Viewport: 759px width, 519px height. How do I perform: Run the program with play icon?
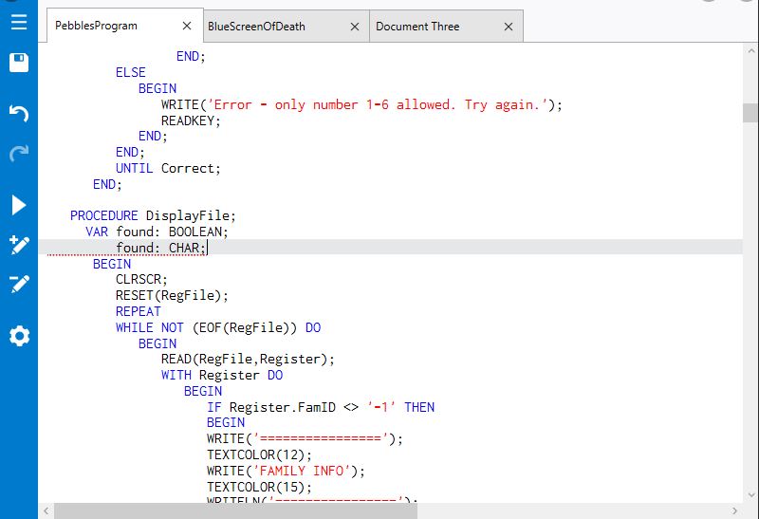point(19,205)
